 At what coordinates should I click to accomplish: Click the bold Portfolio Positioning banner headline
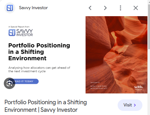pos(39,52)
